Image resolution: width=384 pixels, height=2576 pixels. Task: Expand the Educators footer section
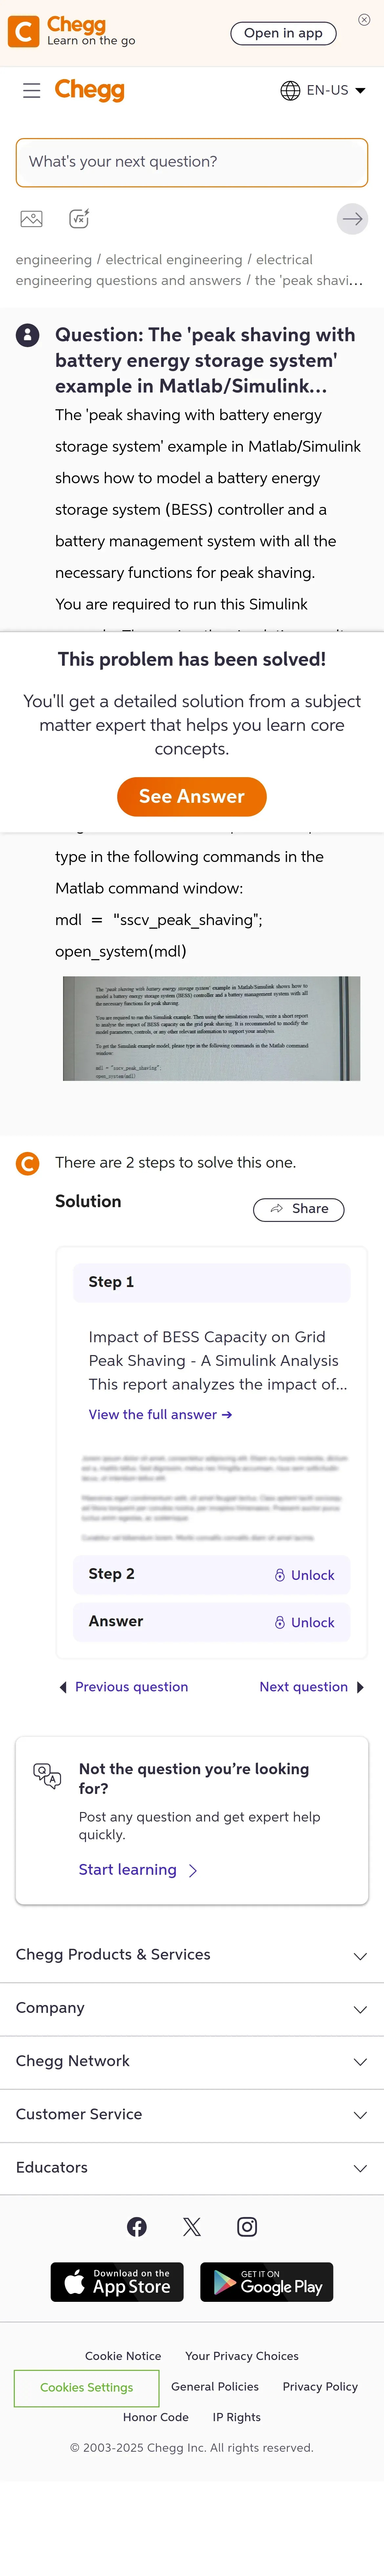191,2167
